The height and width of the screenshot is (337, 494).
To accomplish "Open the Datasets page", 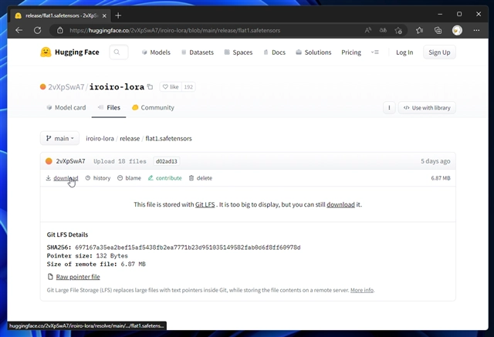I will pyautogui.click(x=198, y=52).
